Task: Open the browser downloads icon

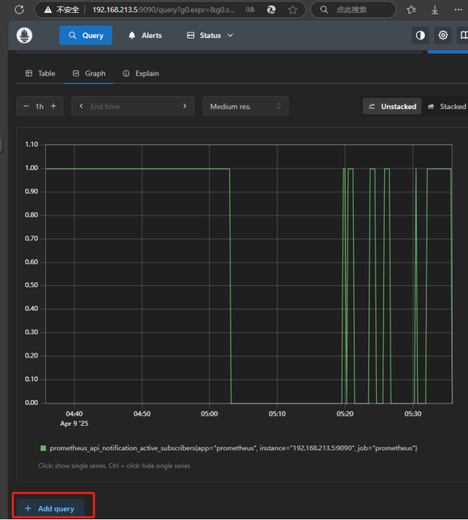Action: tap(435, 10)
